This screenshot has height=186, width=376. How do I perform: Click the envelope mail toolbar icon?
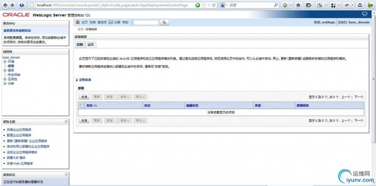pos(360,5)
